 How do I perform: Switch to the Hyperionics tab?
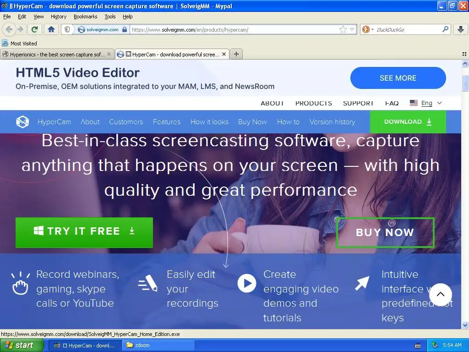click(x=57, y=54)
